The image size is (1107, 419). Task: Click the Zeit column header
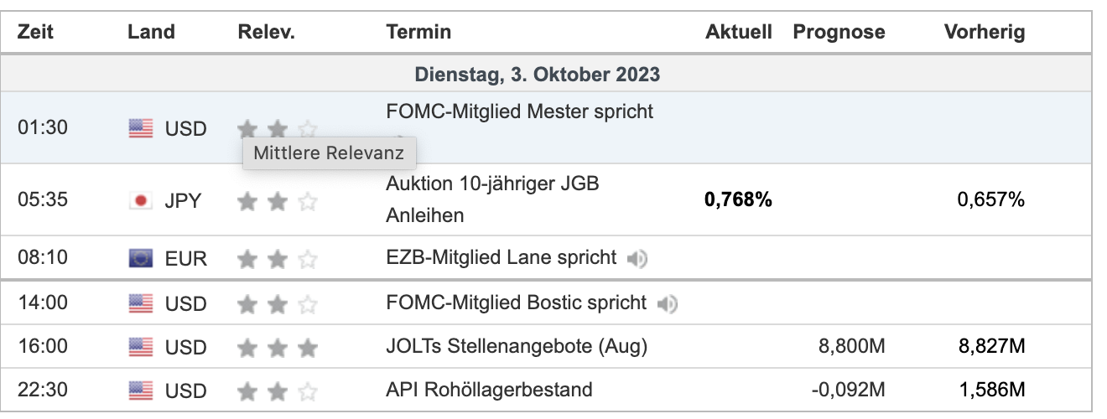tap(35, 32)
